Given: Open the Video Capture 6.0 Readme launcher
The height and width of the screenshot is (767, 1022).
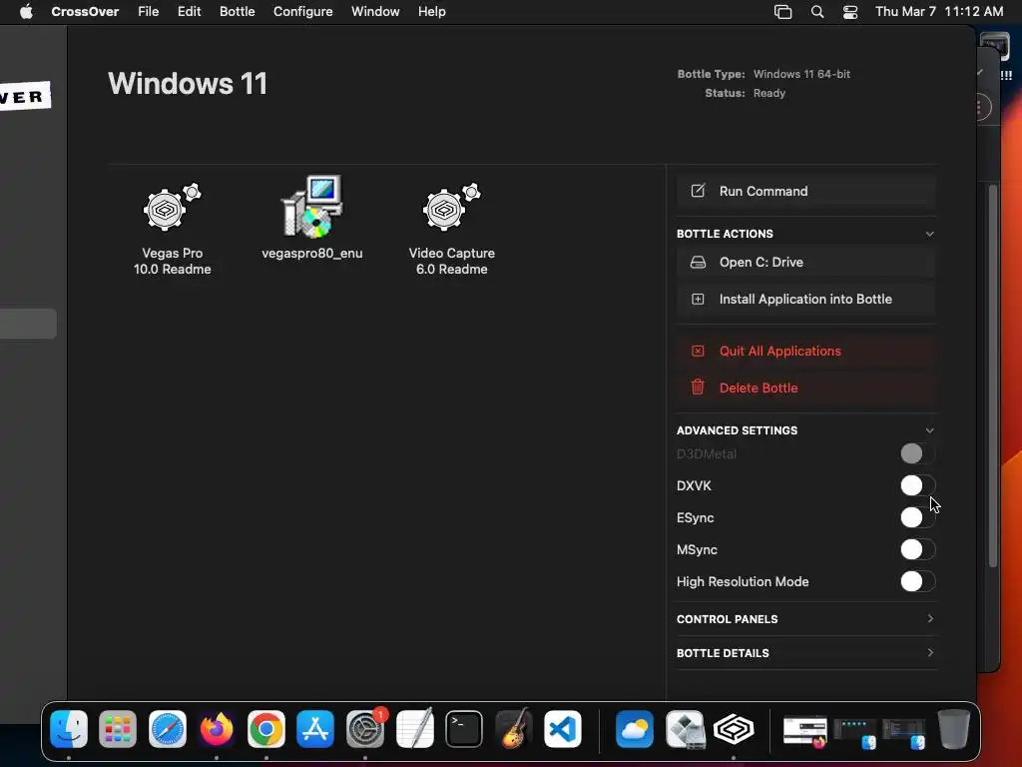Looking at the screenshot, I should [x=452, y=229].
